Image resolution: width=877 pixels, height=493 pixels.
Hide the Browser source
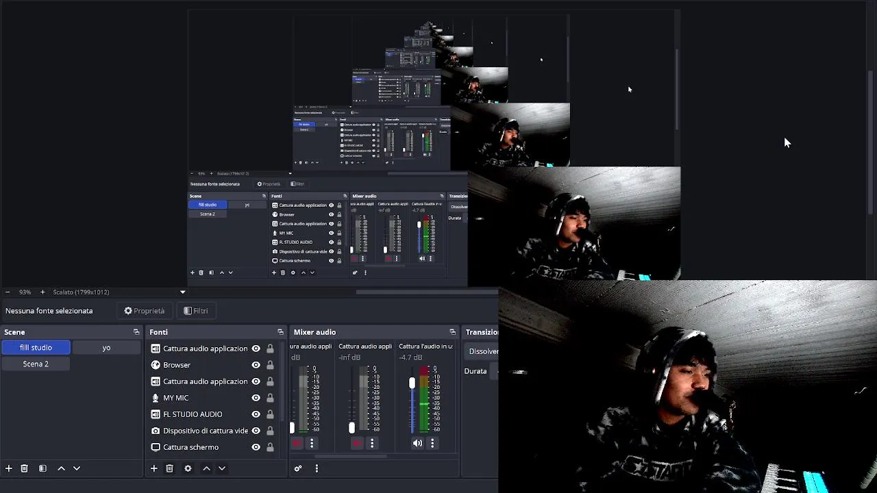(x=256, y=365)
